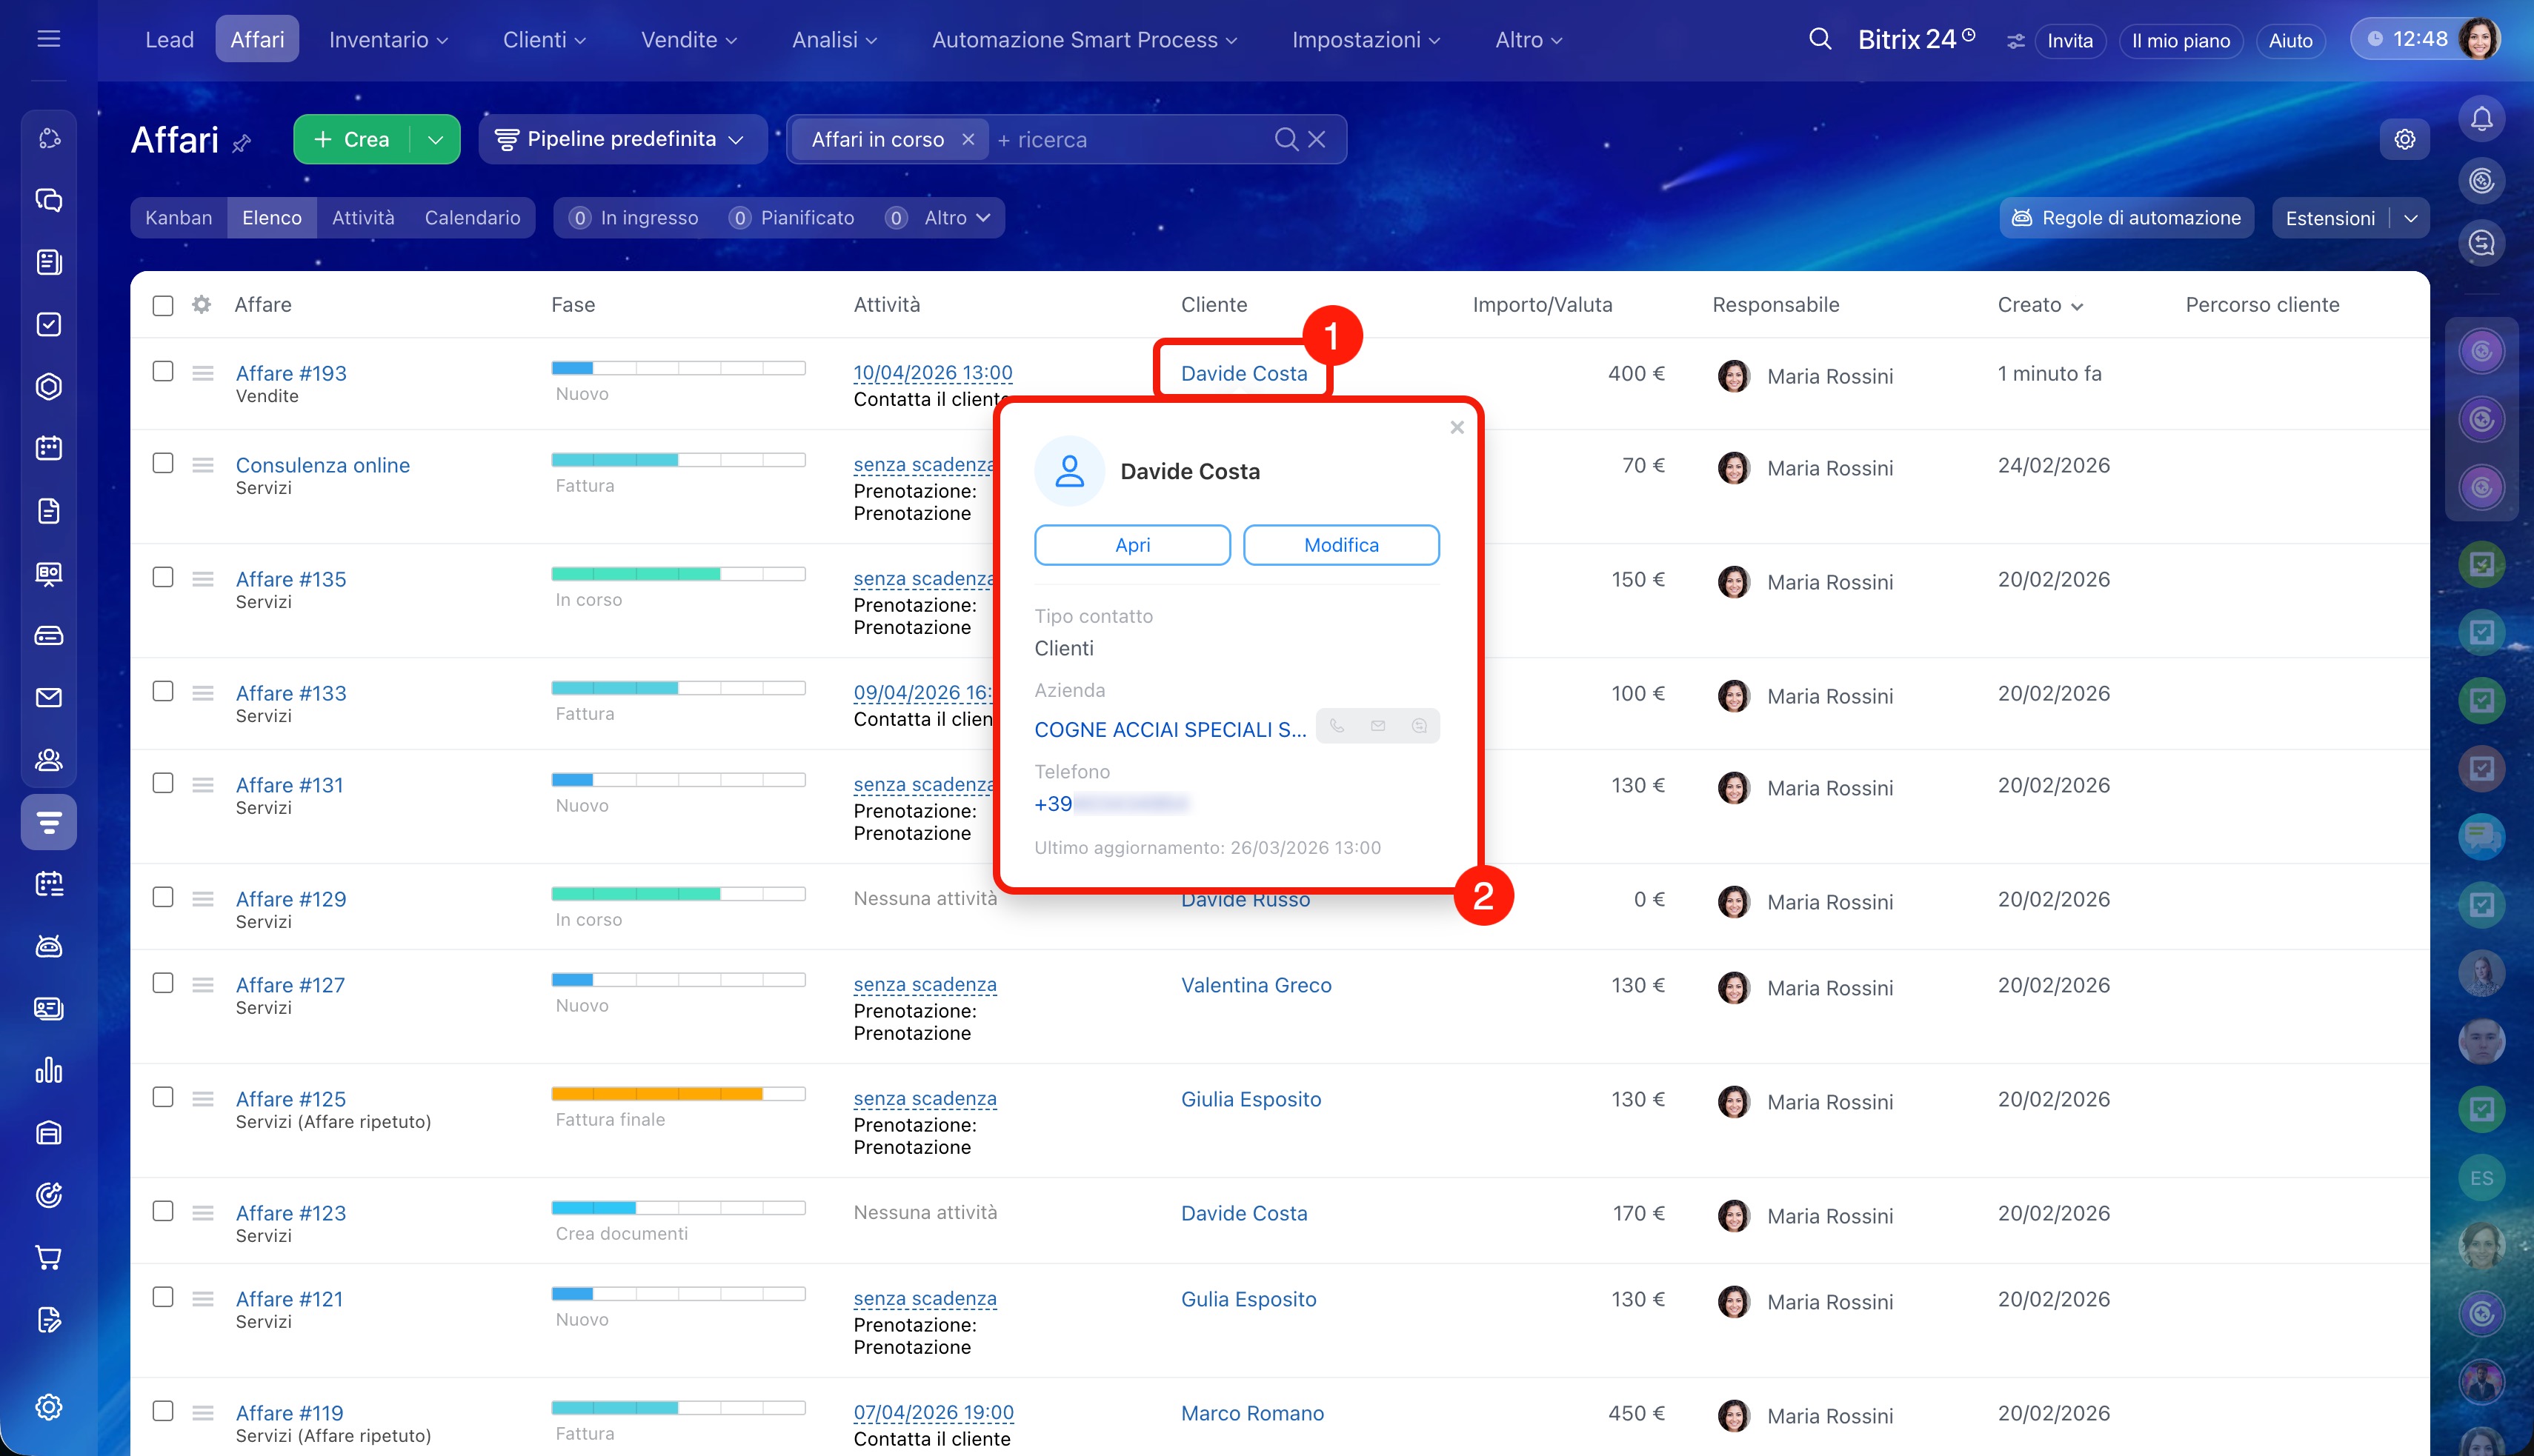2534x1456 pixels.
Task: Click the stage progress bar of Affare #125
Action: pos(678,1094)
